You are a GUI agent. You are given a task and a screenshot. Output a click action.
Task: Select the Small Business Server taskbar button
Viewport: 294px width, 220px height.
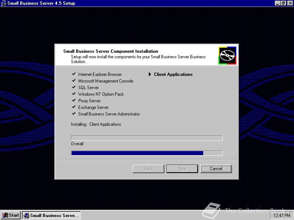51,215
